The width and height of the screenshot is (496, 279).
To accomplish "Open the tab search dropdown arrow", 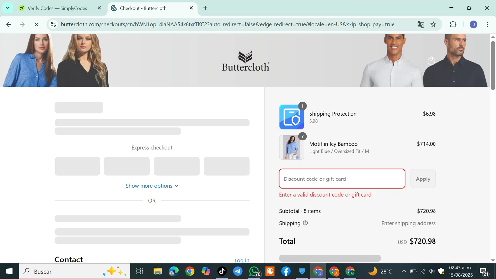I will point(8,8).
